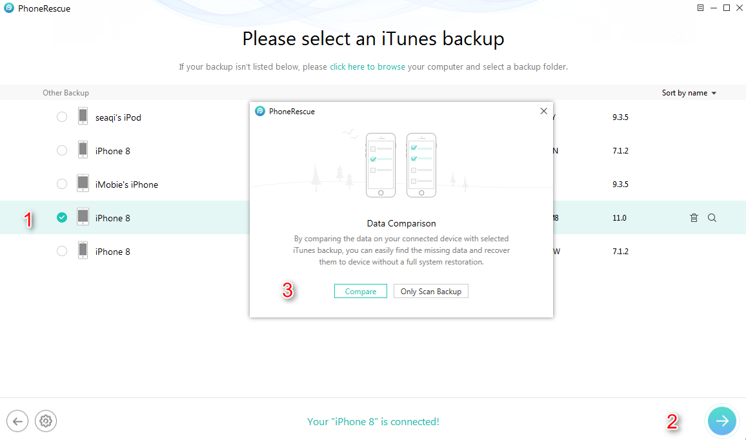Click the blue next arrow button

[721, 421]
